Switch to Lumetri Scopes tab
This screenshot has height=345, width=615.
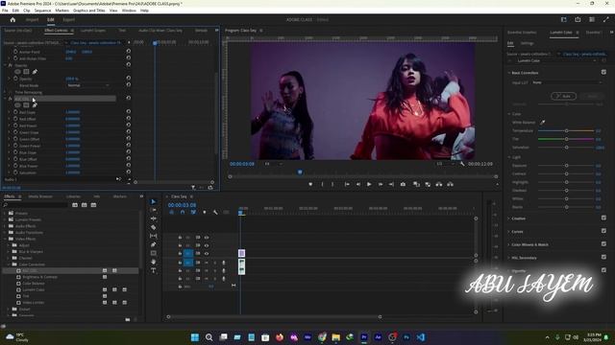point(93,31)
